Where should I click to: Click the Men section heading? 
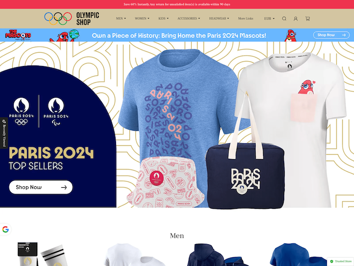tap(177, 235)
